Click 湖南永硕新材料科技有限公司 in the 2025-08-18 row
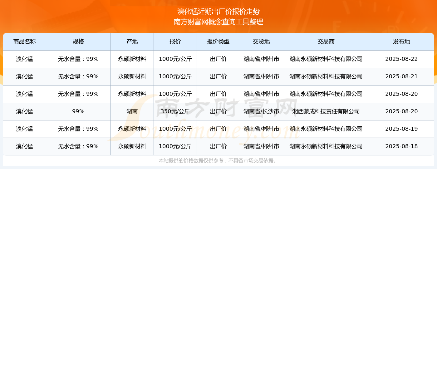The height and width of the screenshot is (376, 437). point(326,147)
